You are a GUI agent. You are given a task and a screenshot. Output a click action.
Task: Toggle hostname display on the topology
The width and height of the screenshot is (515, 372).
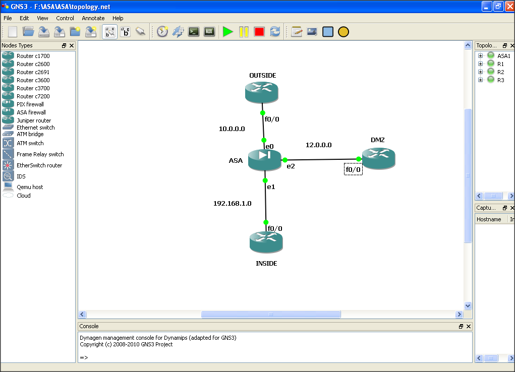tap(125, 31)
